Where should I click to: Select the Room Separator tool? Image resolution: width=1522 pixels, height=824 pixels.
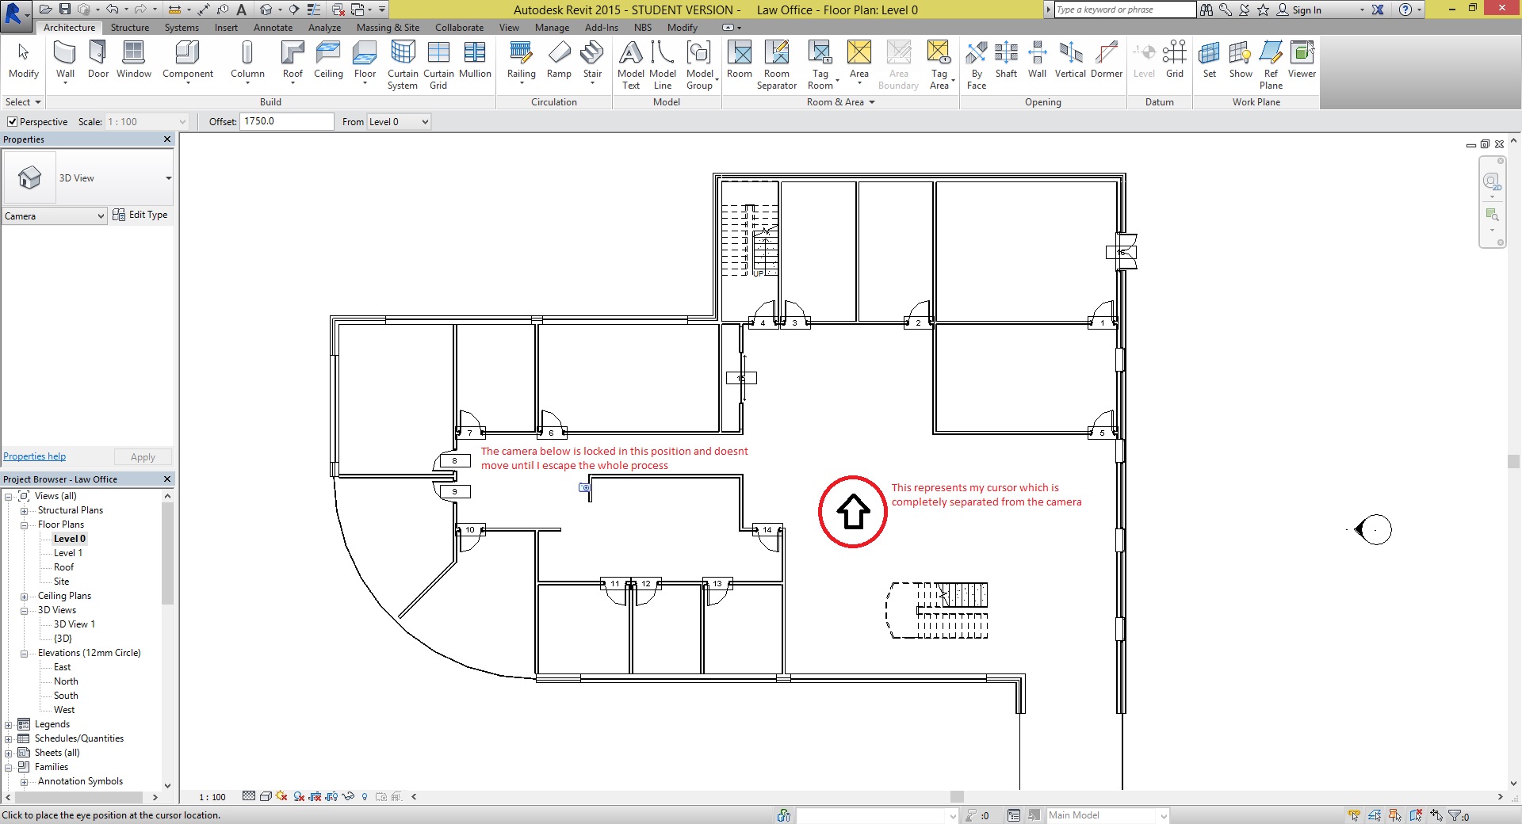tap(777, 65)
